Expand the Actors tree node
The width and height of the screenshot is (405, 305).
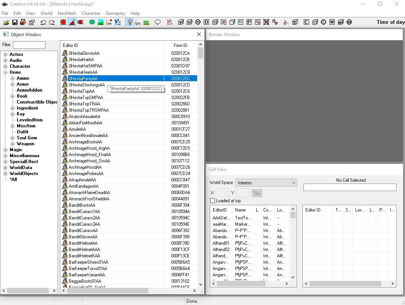[6, 55]
